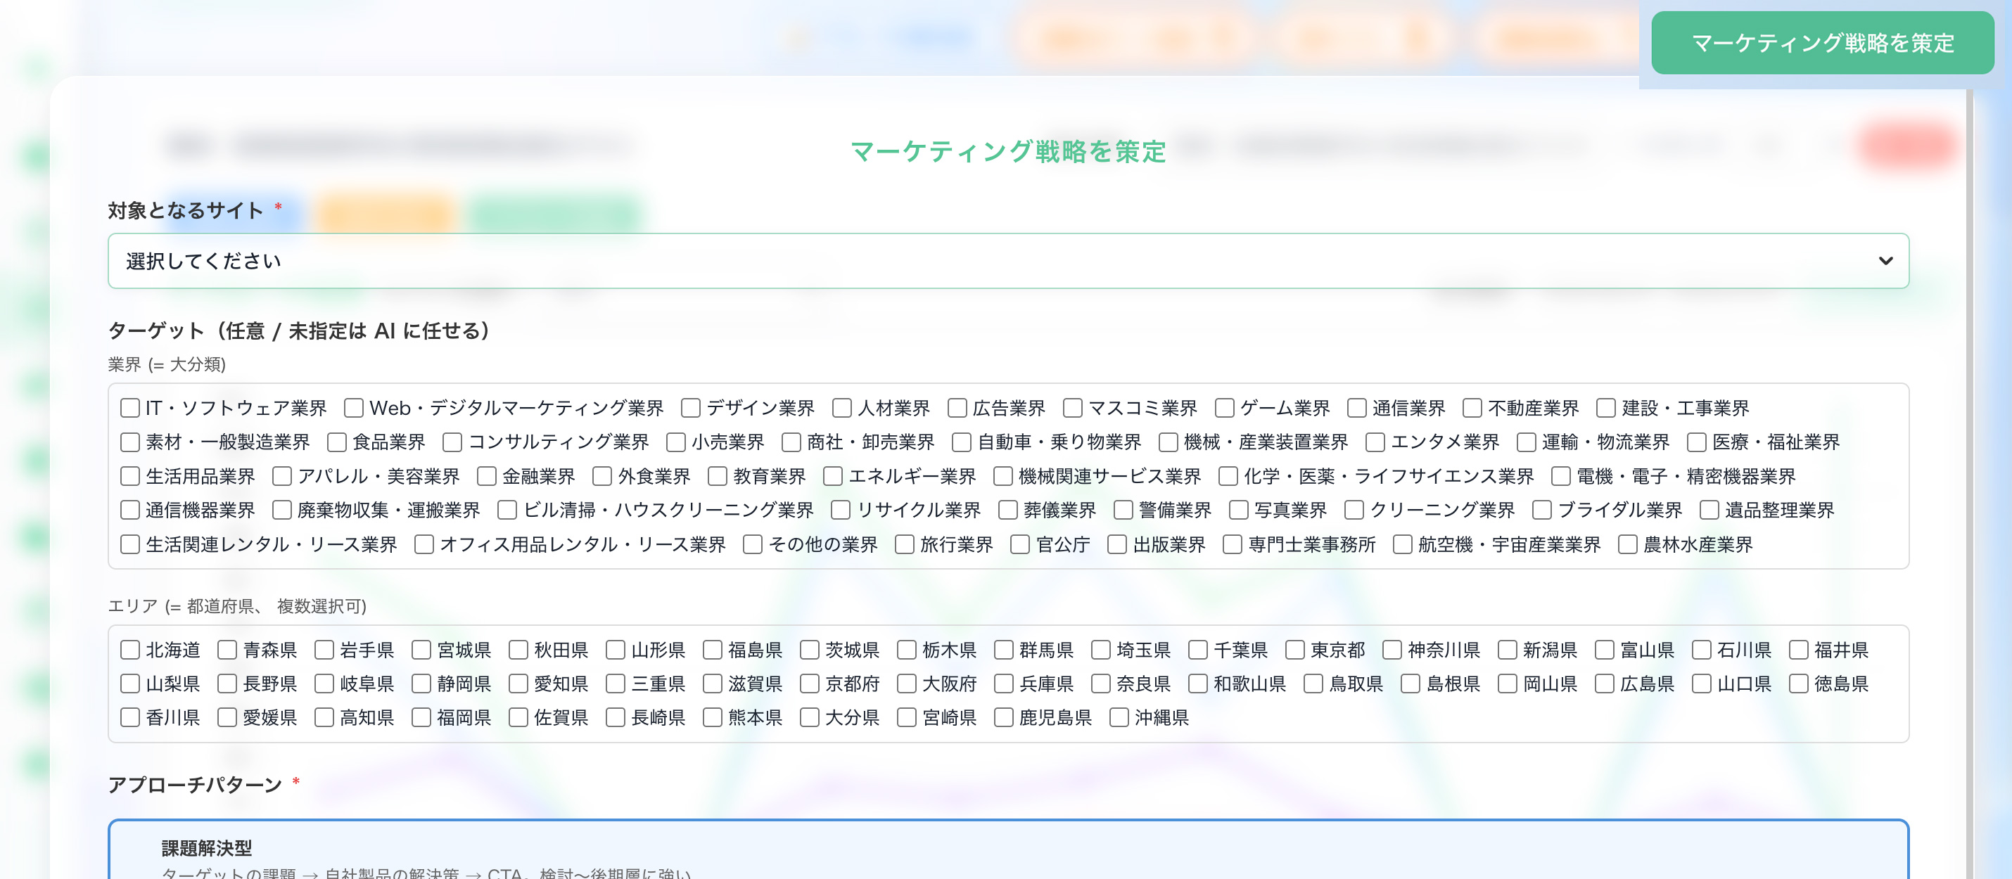Check 廃棄物収集・運搬業界 checkbox
The width and height of the screenshot is (2012, 879).
coord(282,511)
